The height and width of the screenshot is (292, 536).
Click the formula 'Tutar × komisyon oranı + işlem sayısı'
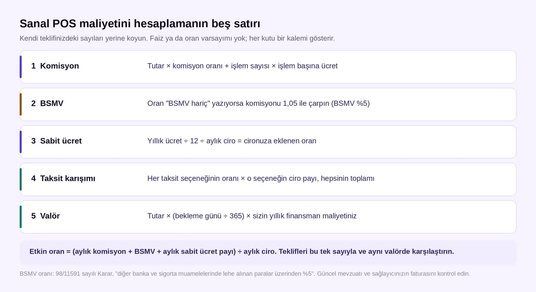coord(243,66)
